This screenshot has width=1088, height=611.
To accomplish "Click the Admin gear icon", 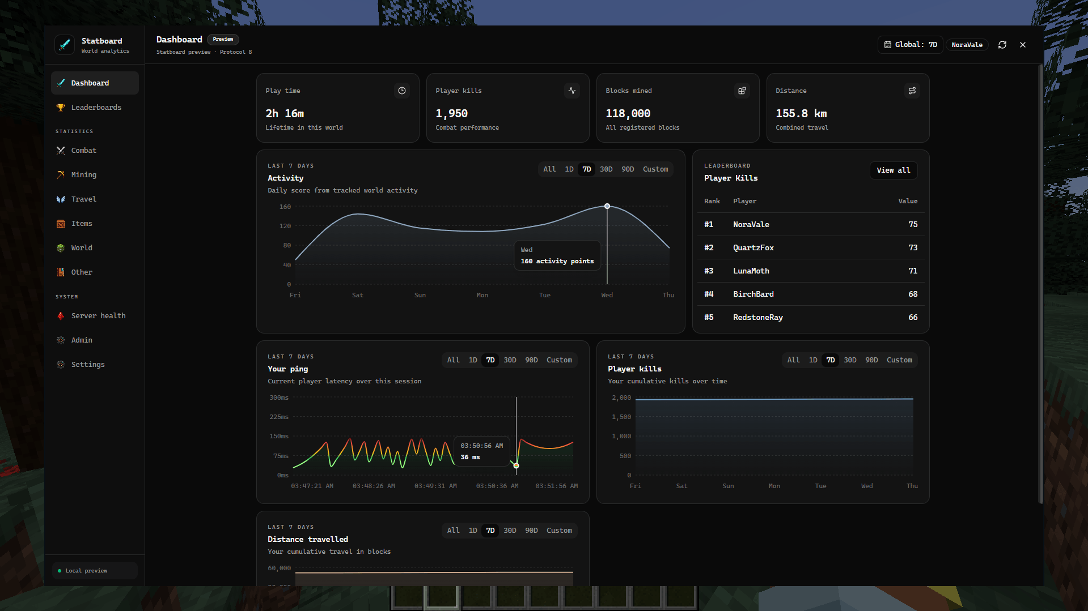I will click(x=61, y=340).
